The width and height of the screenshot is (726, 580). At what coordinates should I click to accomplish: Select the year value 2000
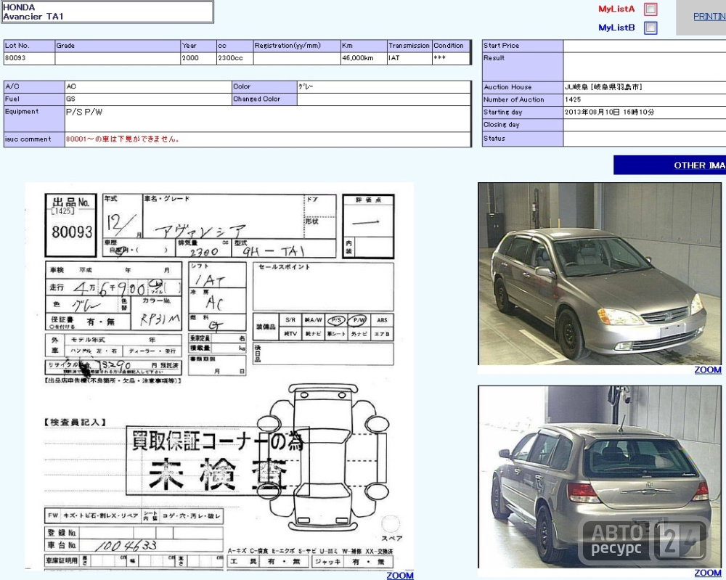click(x=190, y=58)
